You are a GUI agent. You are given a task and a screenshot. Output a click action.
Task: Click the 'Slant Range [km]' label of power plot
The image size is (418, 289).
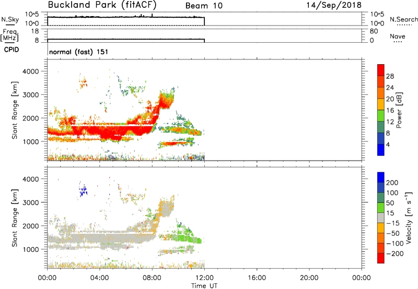click(15, 110)
